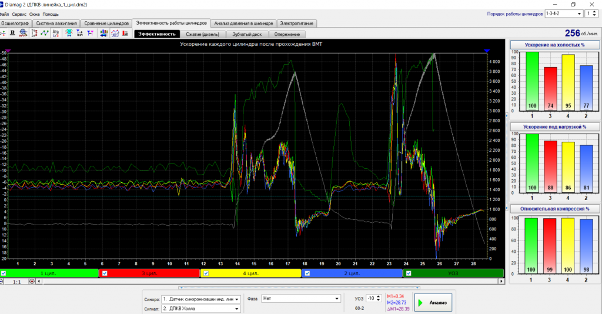
Task: Click the magnifier search toolbar icon
Action: click(24, 33)
